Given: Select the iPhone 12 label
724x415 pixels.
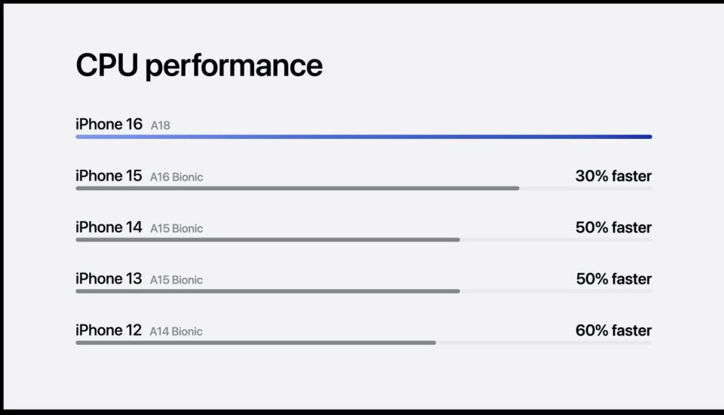Looking at the screenshot, I should point(109,330).
